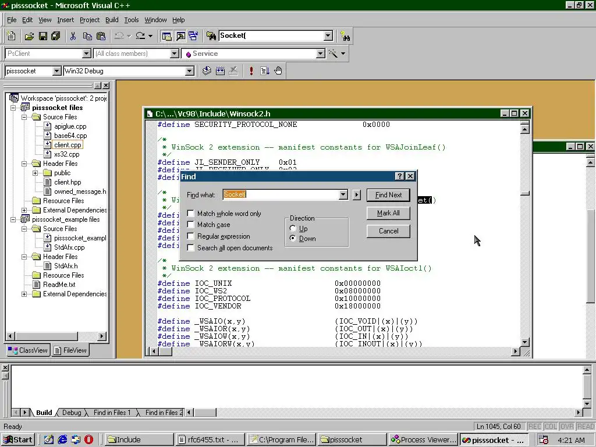This screenshot has height=447, width=596.
Task: Select client.cpp in the file tree
Action: [x=68, y=145]
